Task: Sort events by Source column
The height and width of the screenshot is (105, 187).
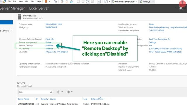Action: (53, 99)
